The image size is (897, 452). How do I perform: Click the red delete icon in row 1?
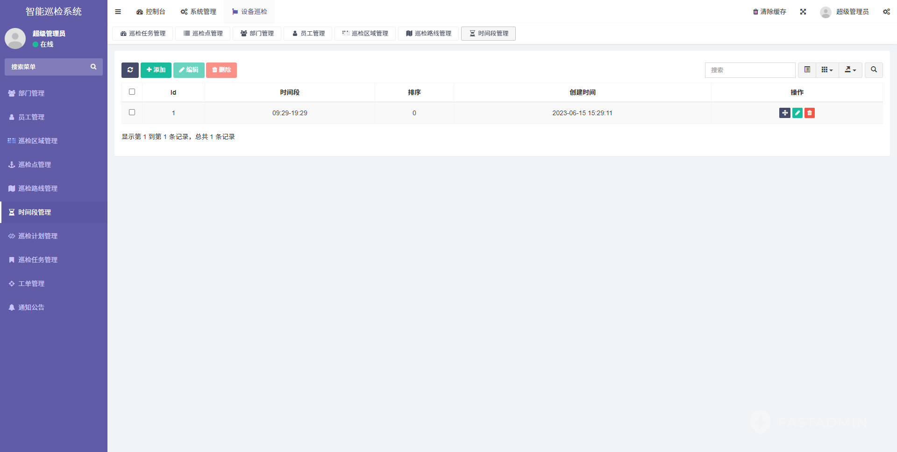coord(810,113)
